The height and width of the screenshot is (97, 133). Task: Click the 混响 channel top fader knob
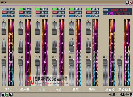[x=88, y=32]
